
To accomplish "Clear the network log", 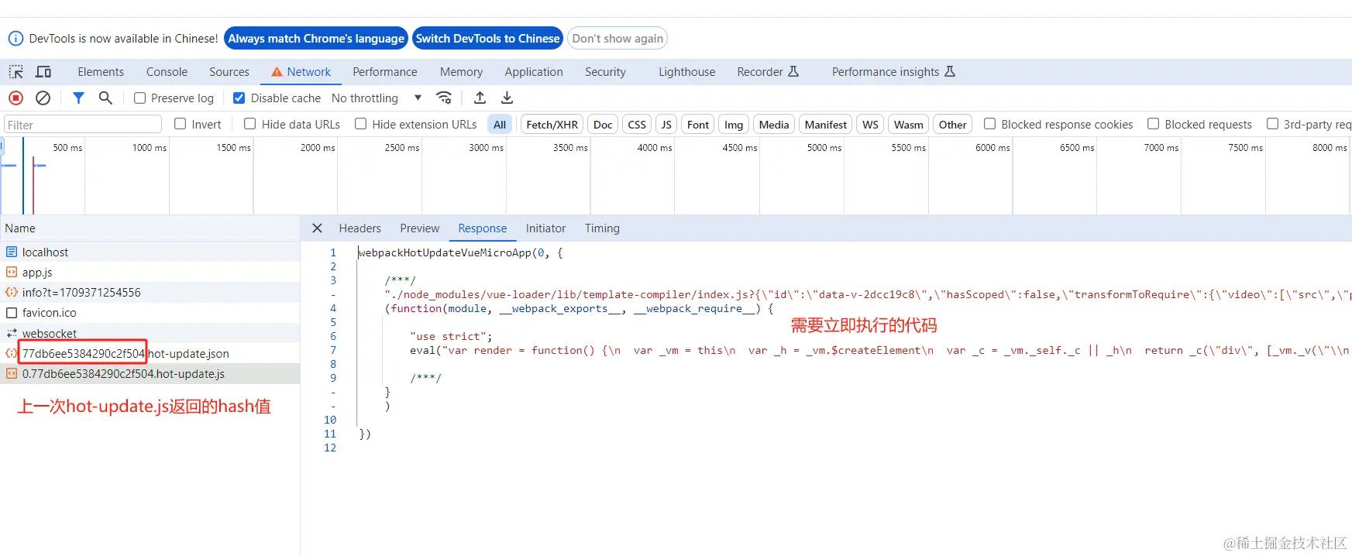I will pyautogui.click(x=43, y=98).
